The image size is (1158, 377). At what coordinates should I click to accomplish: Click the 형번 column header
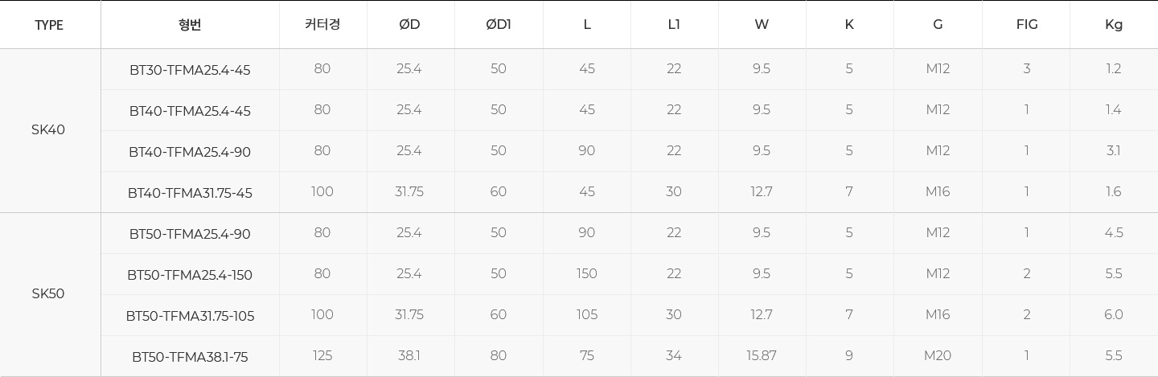coord(190,24)
